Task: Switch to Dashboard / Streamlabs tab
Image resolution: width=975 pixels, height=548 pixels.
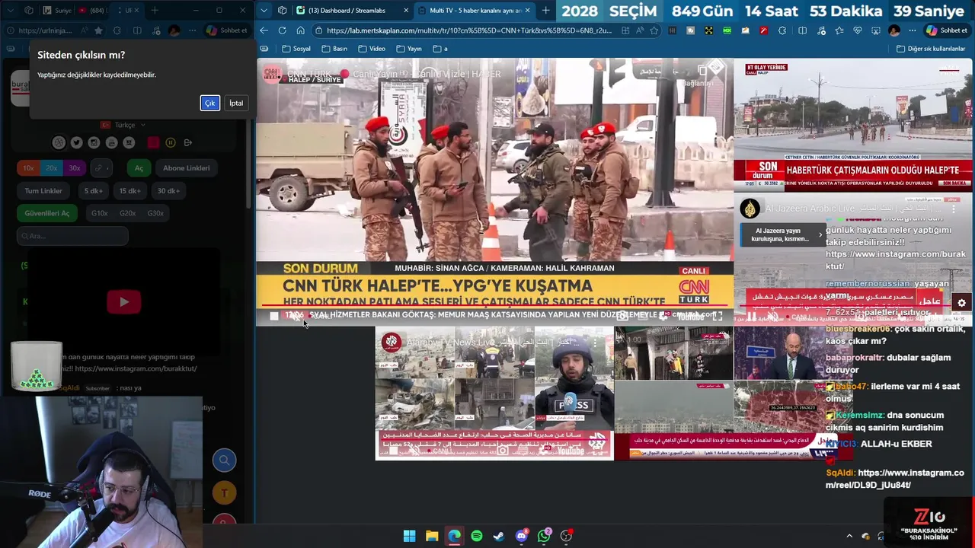Action: pos(347,11)
